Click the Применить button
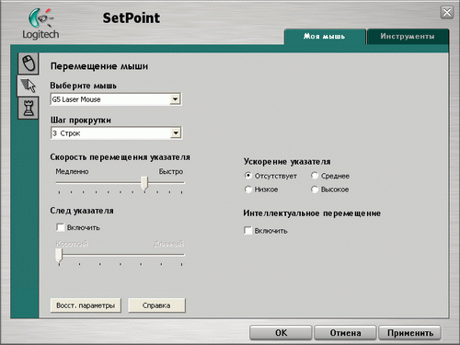The width and height of the screenshot is (460, 345). pyautogui.click(x=410, y=333)
